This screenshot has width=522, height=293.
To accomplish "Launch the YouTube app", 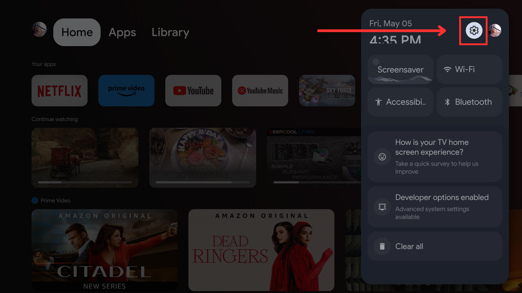I will (x=193, y=91).
